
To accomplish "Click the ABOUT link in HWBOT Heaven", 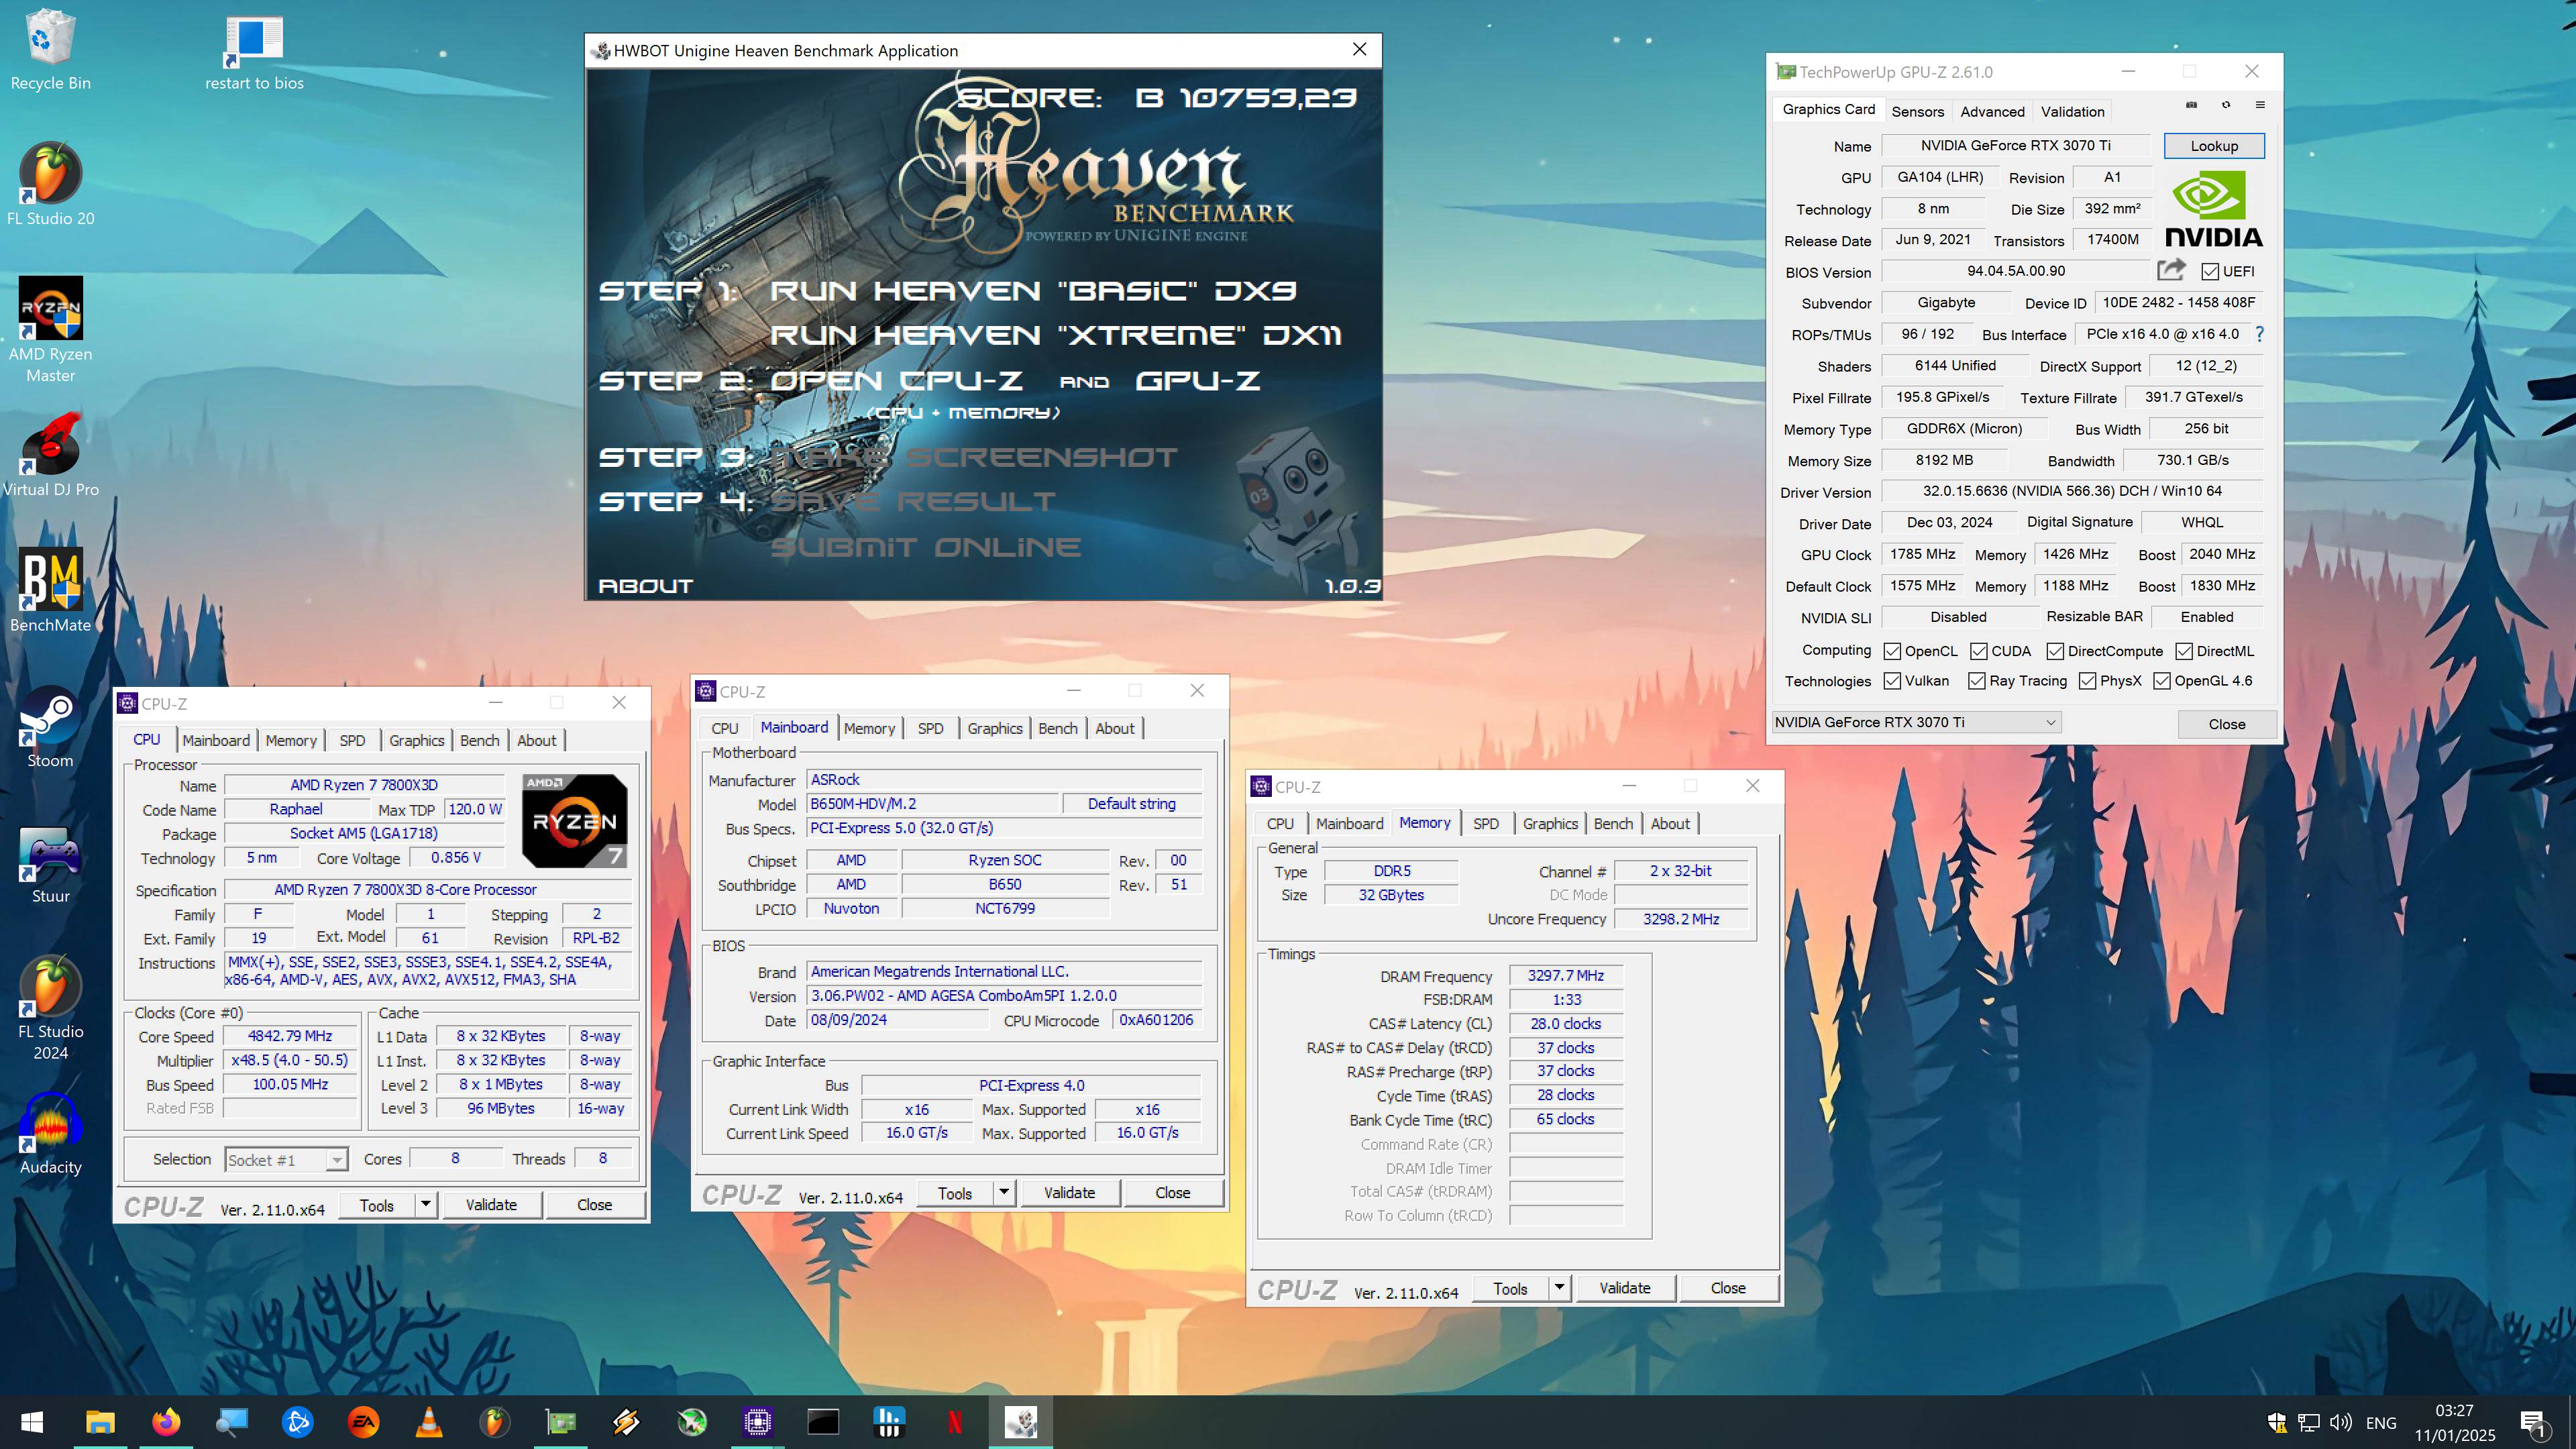I will tap(645, 586).
